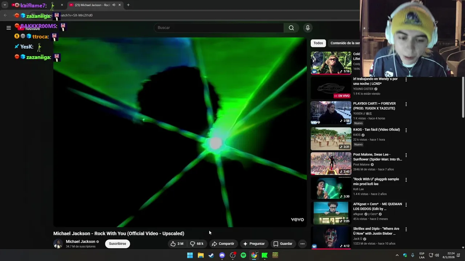The image size is (465, 261).
Task: Open notifications bell in the system tray
Action: (x=458, y=255)
